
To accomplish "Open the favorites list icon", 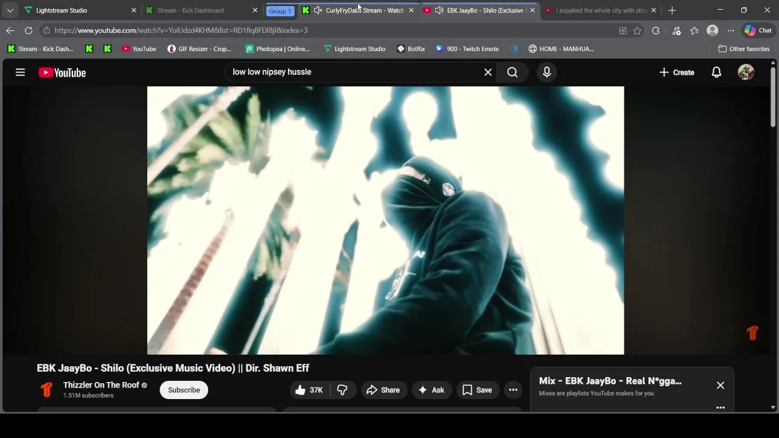I will (694, 30).
